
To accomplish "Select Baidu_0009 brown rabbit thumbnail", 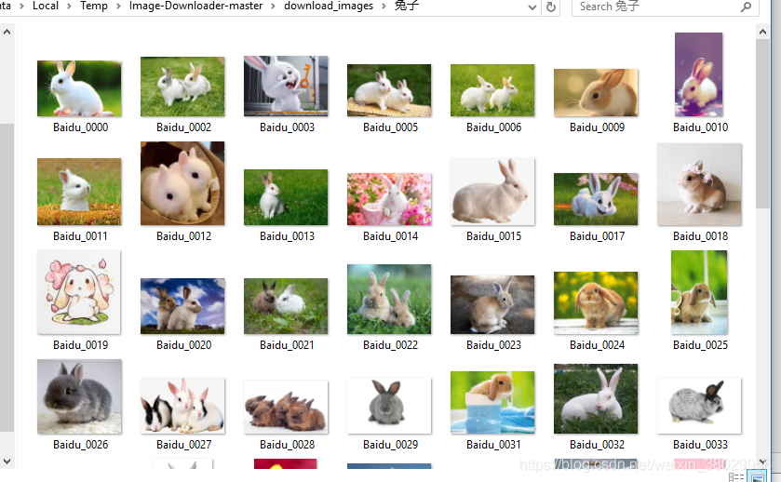I will [x=596, y=93].
